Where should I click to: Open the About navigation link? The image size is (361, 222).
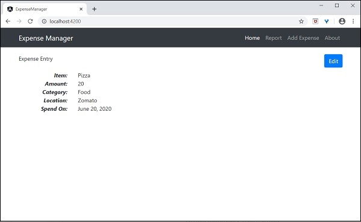332,38
